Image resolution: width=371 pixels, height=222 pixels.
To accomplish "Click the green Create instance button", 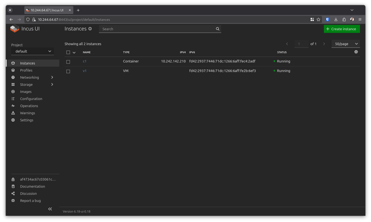I will pos(342,29).
